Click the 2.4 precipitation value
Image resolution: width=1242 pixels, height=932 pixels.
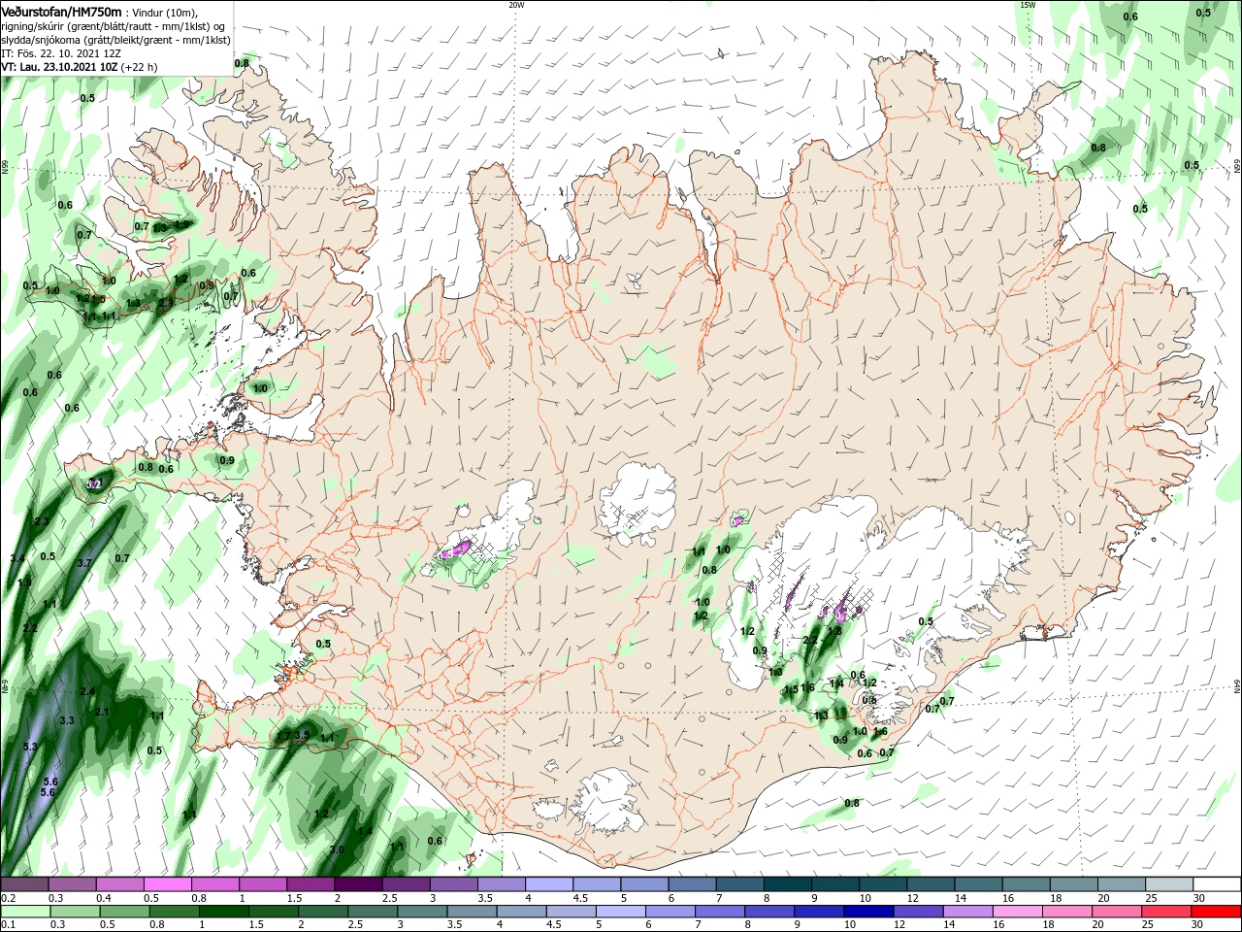click(x=87, y=691)
